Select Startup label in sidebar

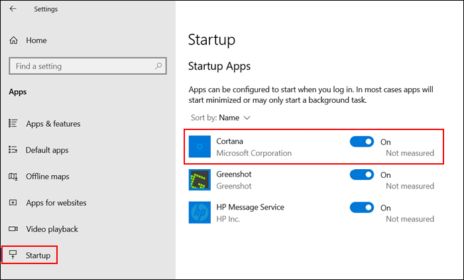(38, 255)
